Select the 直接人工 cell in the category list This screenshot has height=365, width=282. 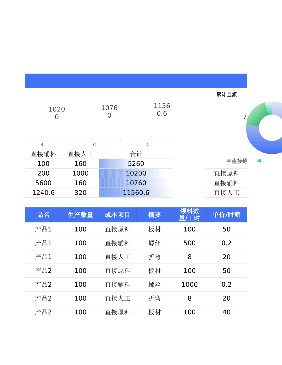(x=226, y=193)
